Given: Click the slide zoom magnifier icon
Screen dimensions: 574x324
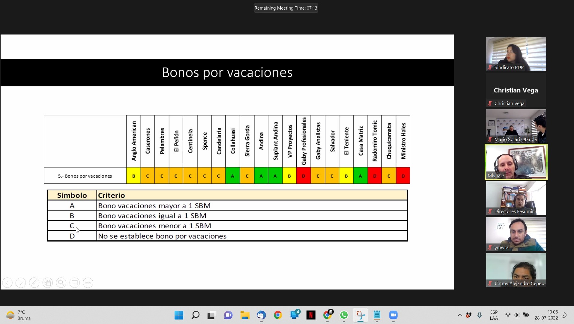Looking at the screenshot, I should pyautogui.click(x=61, y=283).
